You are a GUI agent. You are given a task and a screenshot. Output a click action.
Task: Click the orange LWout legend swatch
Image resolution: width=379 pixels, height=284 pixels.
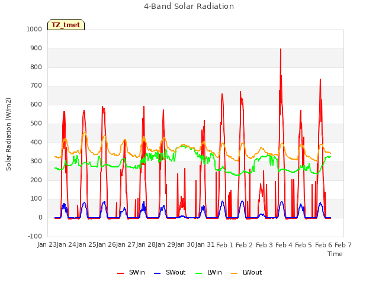click(x=235, y=273)
